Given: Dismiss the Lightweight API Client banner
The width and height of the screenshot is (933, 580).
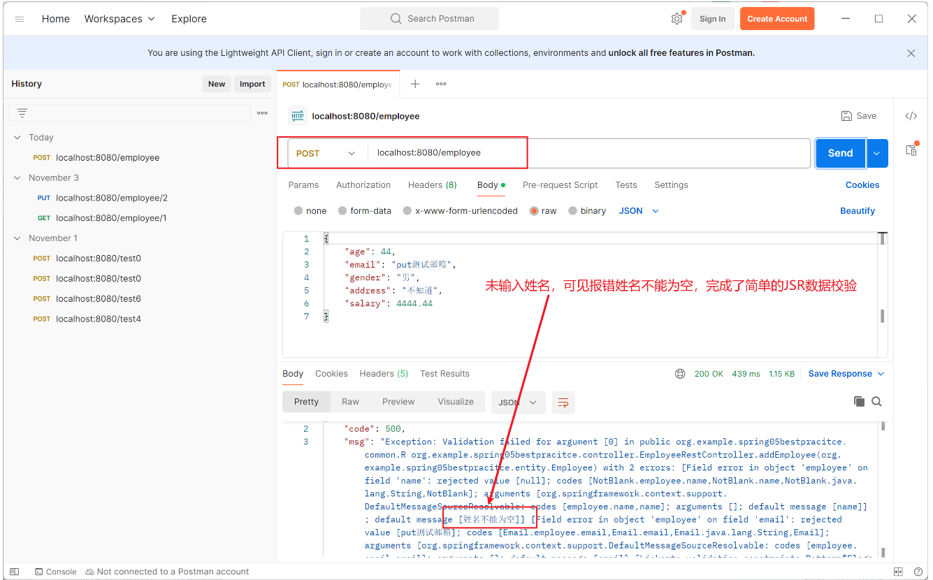Looking at the screenshot, I should [911, 53].
